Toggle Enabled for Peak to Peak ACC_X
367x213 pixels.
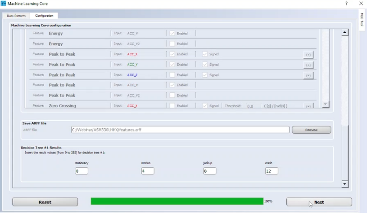point(172,54)
